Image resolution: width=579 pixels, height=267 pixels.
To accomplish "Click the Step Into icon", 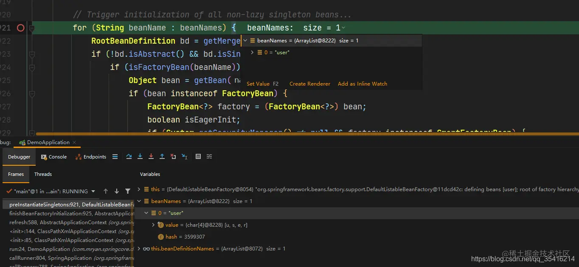I will coord(140,157).
